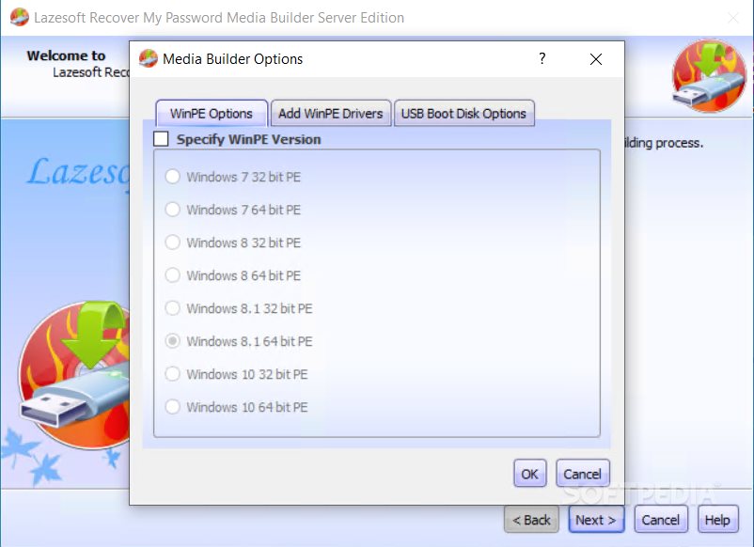Viewport: 754px width, 547px height.
Task: Go to previous step with Back button
Action: (x=531, y=520)
